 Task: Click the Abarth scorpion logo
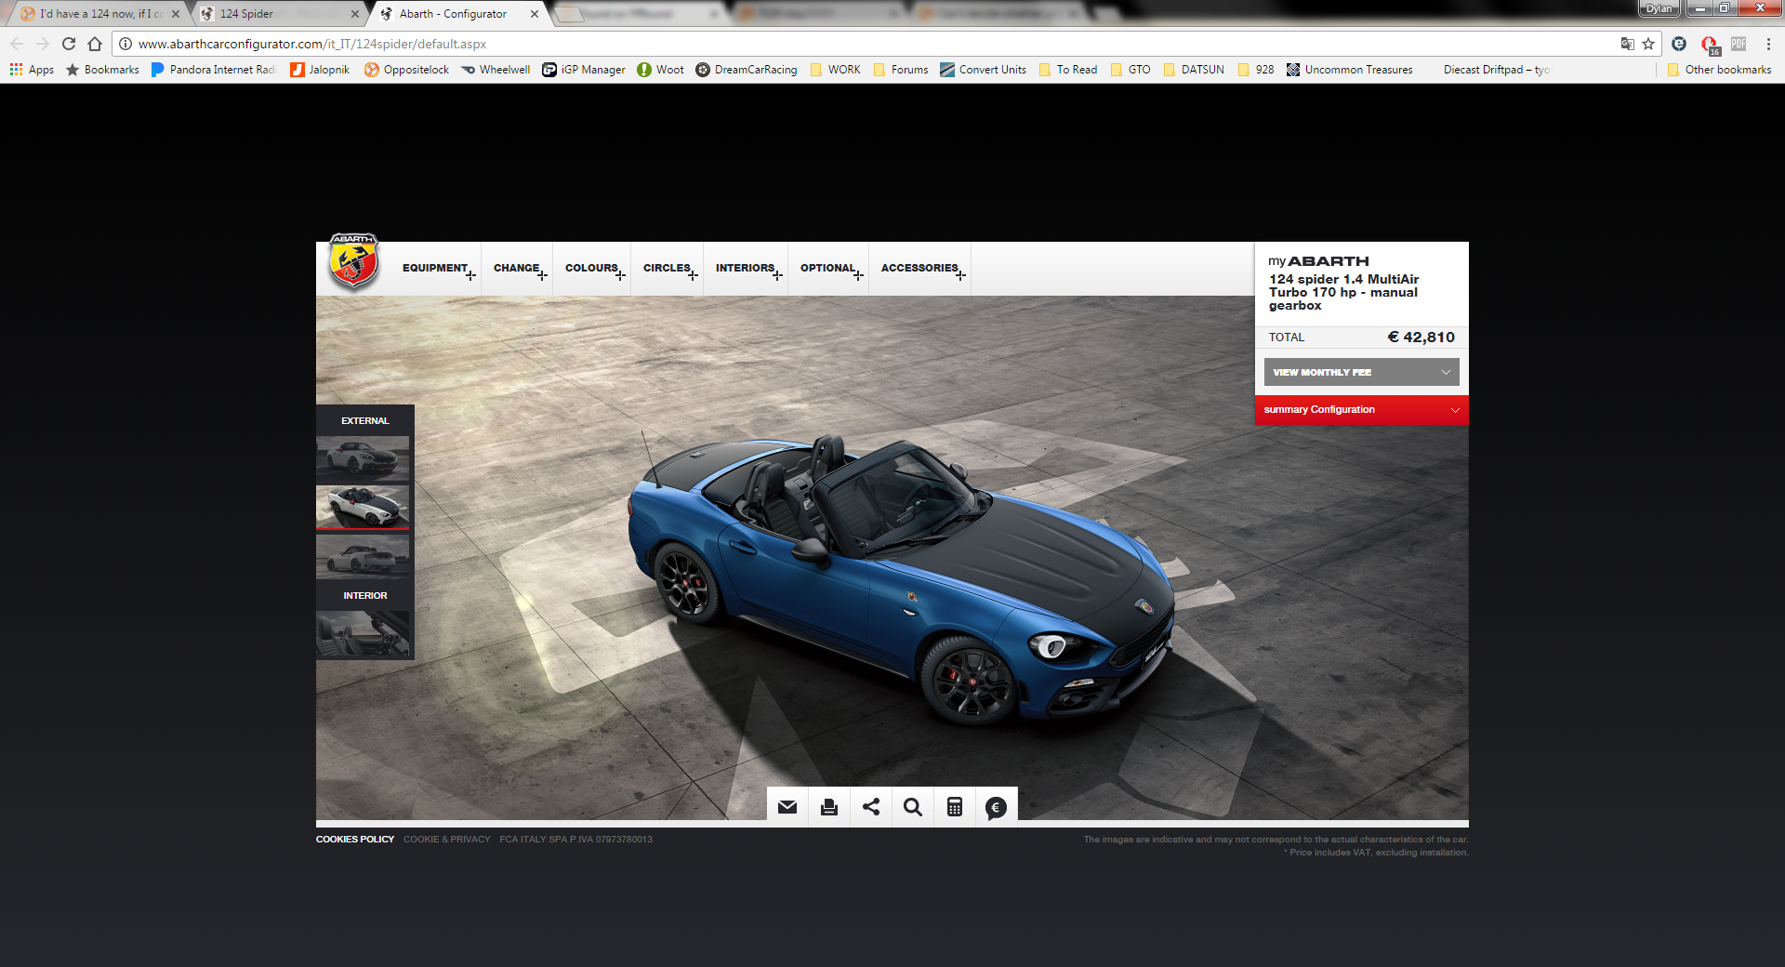click(353, 261)
